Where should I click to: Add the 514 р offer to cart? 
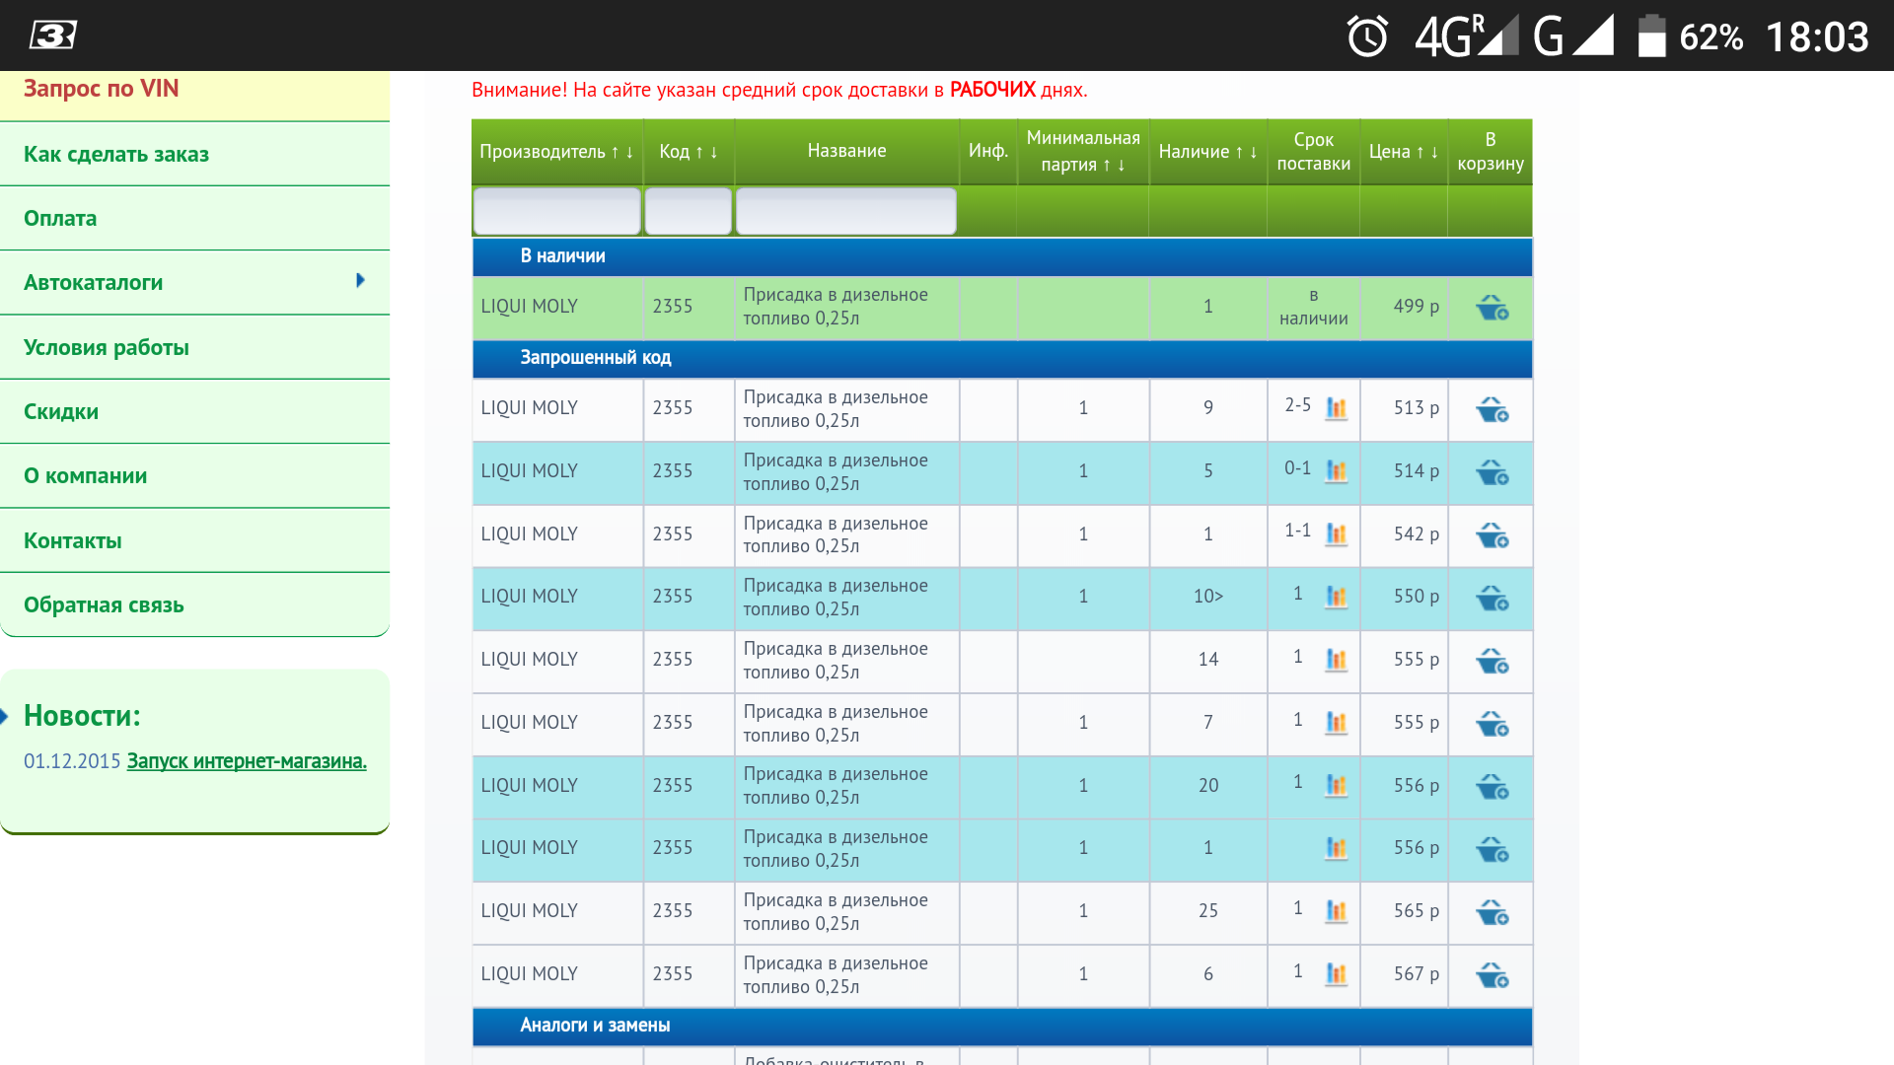pos(1492,472)
